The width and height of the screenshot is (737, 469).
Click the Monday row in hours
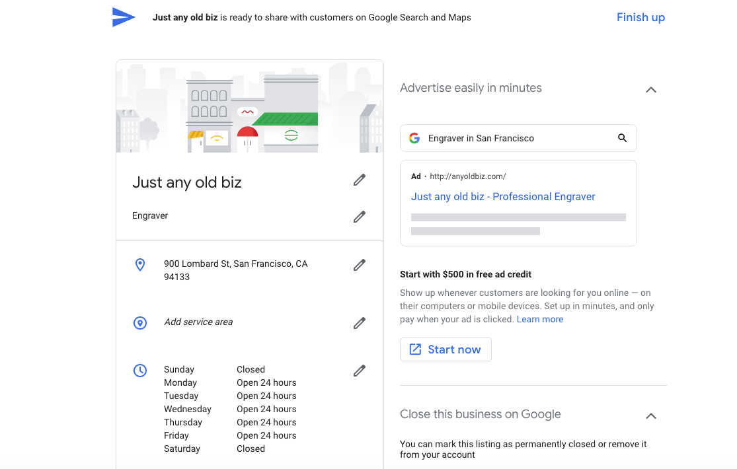[230, 382]
